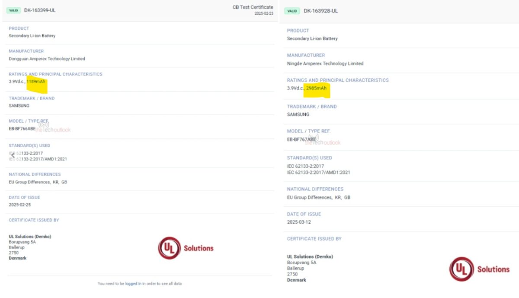
Task: Click 'MODEL / TYPE REF.' label in DK-163928-UL certificate
Action: pyautogui.click(x=309, y=131)
